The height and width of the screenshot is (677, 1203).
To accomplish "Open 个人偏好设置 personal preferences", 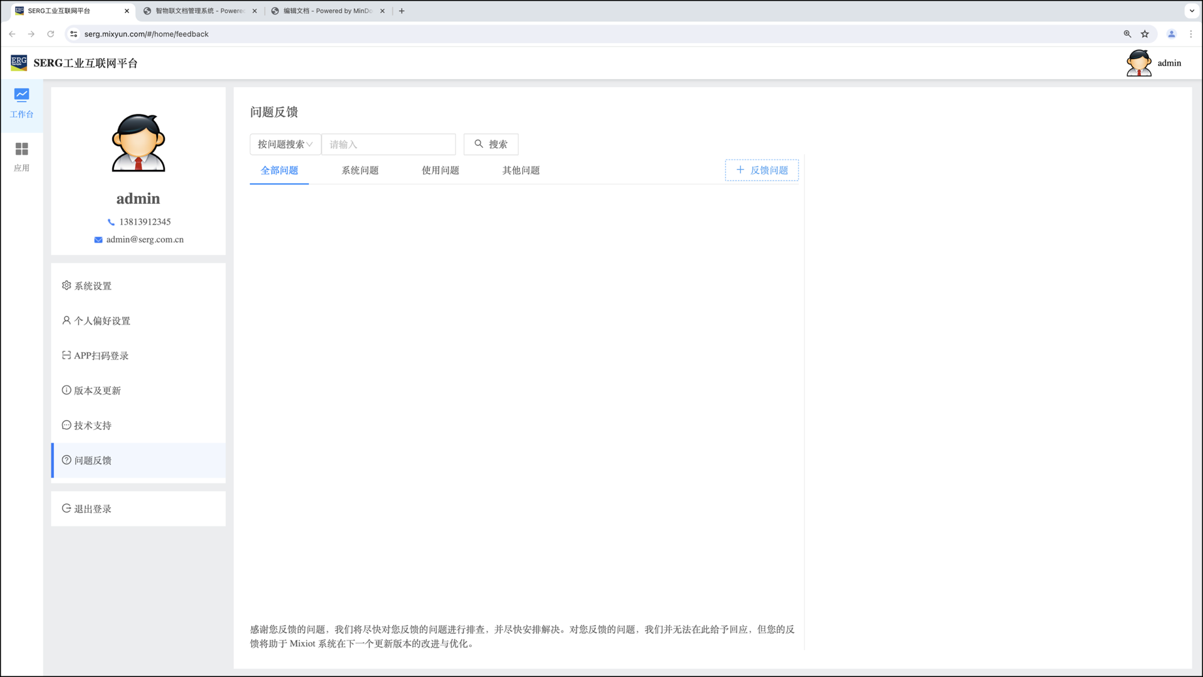I will pos(102,321).
